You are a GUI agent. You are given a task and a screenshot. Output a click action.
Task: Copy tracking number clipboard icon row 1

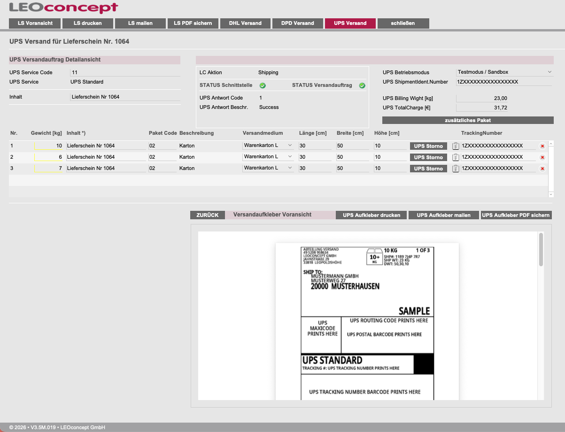pyautogui.click(x=455, y=146)
